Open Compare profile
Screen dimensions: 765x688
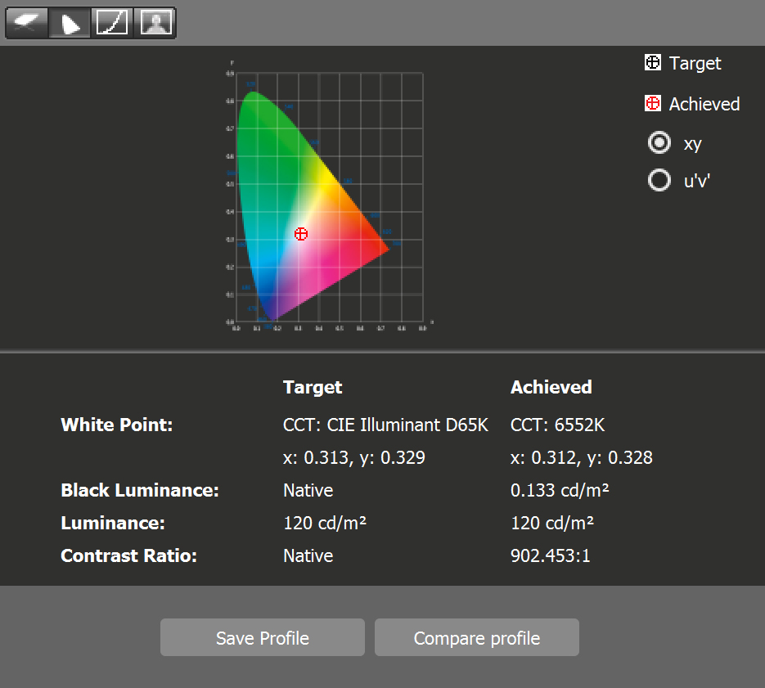(476, 638)
